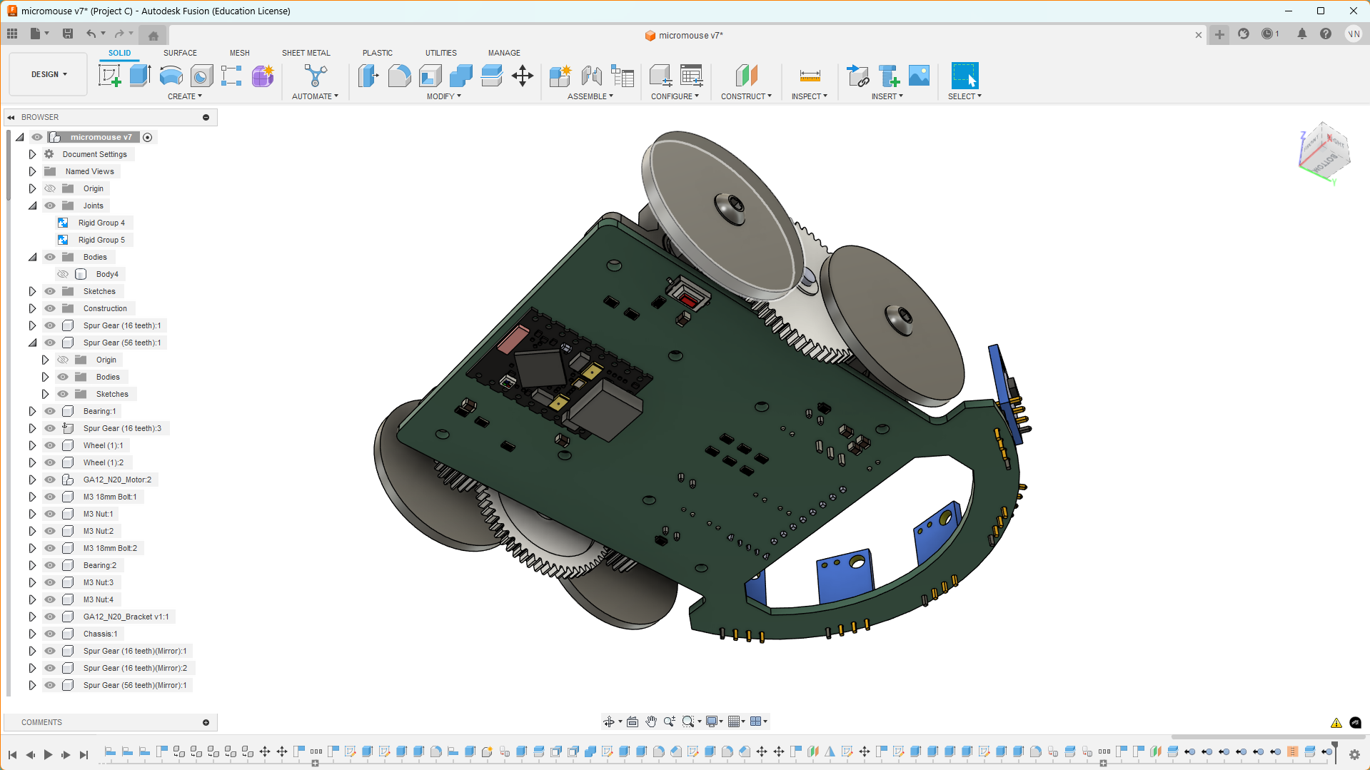Screen dimensions: 1370x770
Task: Select the Revolve tool icon
Action: click(171, 76)
